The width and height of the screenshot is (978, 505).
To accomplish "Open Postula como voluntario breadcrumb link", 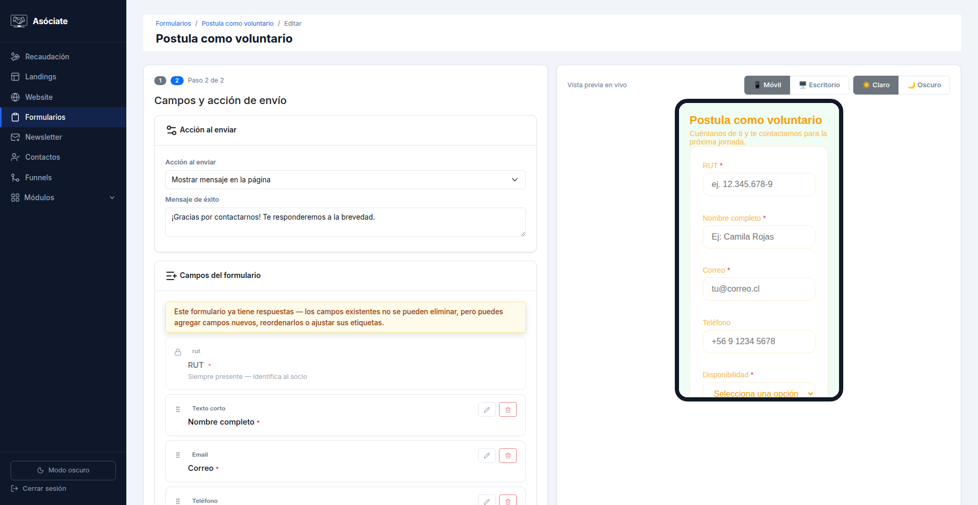I will [237, 24].
